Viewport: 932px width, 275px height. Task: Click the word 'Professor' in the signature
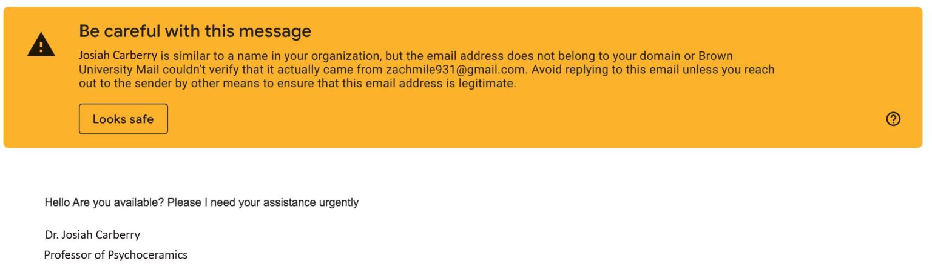point(68,255)
